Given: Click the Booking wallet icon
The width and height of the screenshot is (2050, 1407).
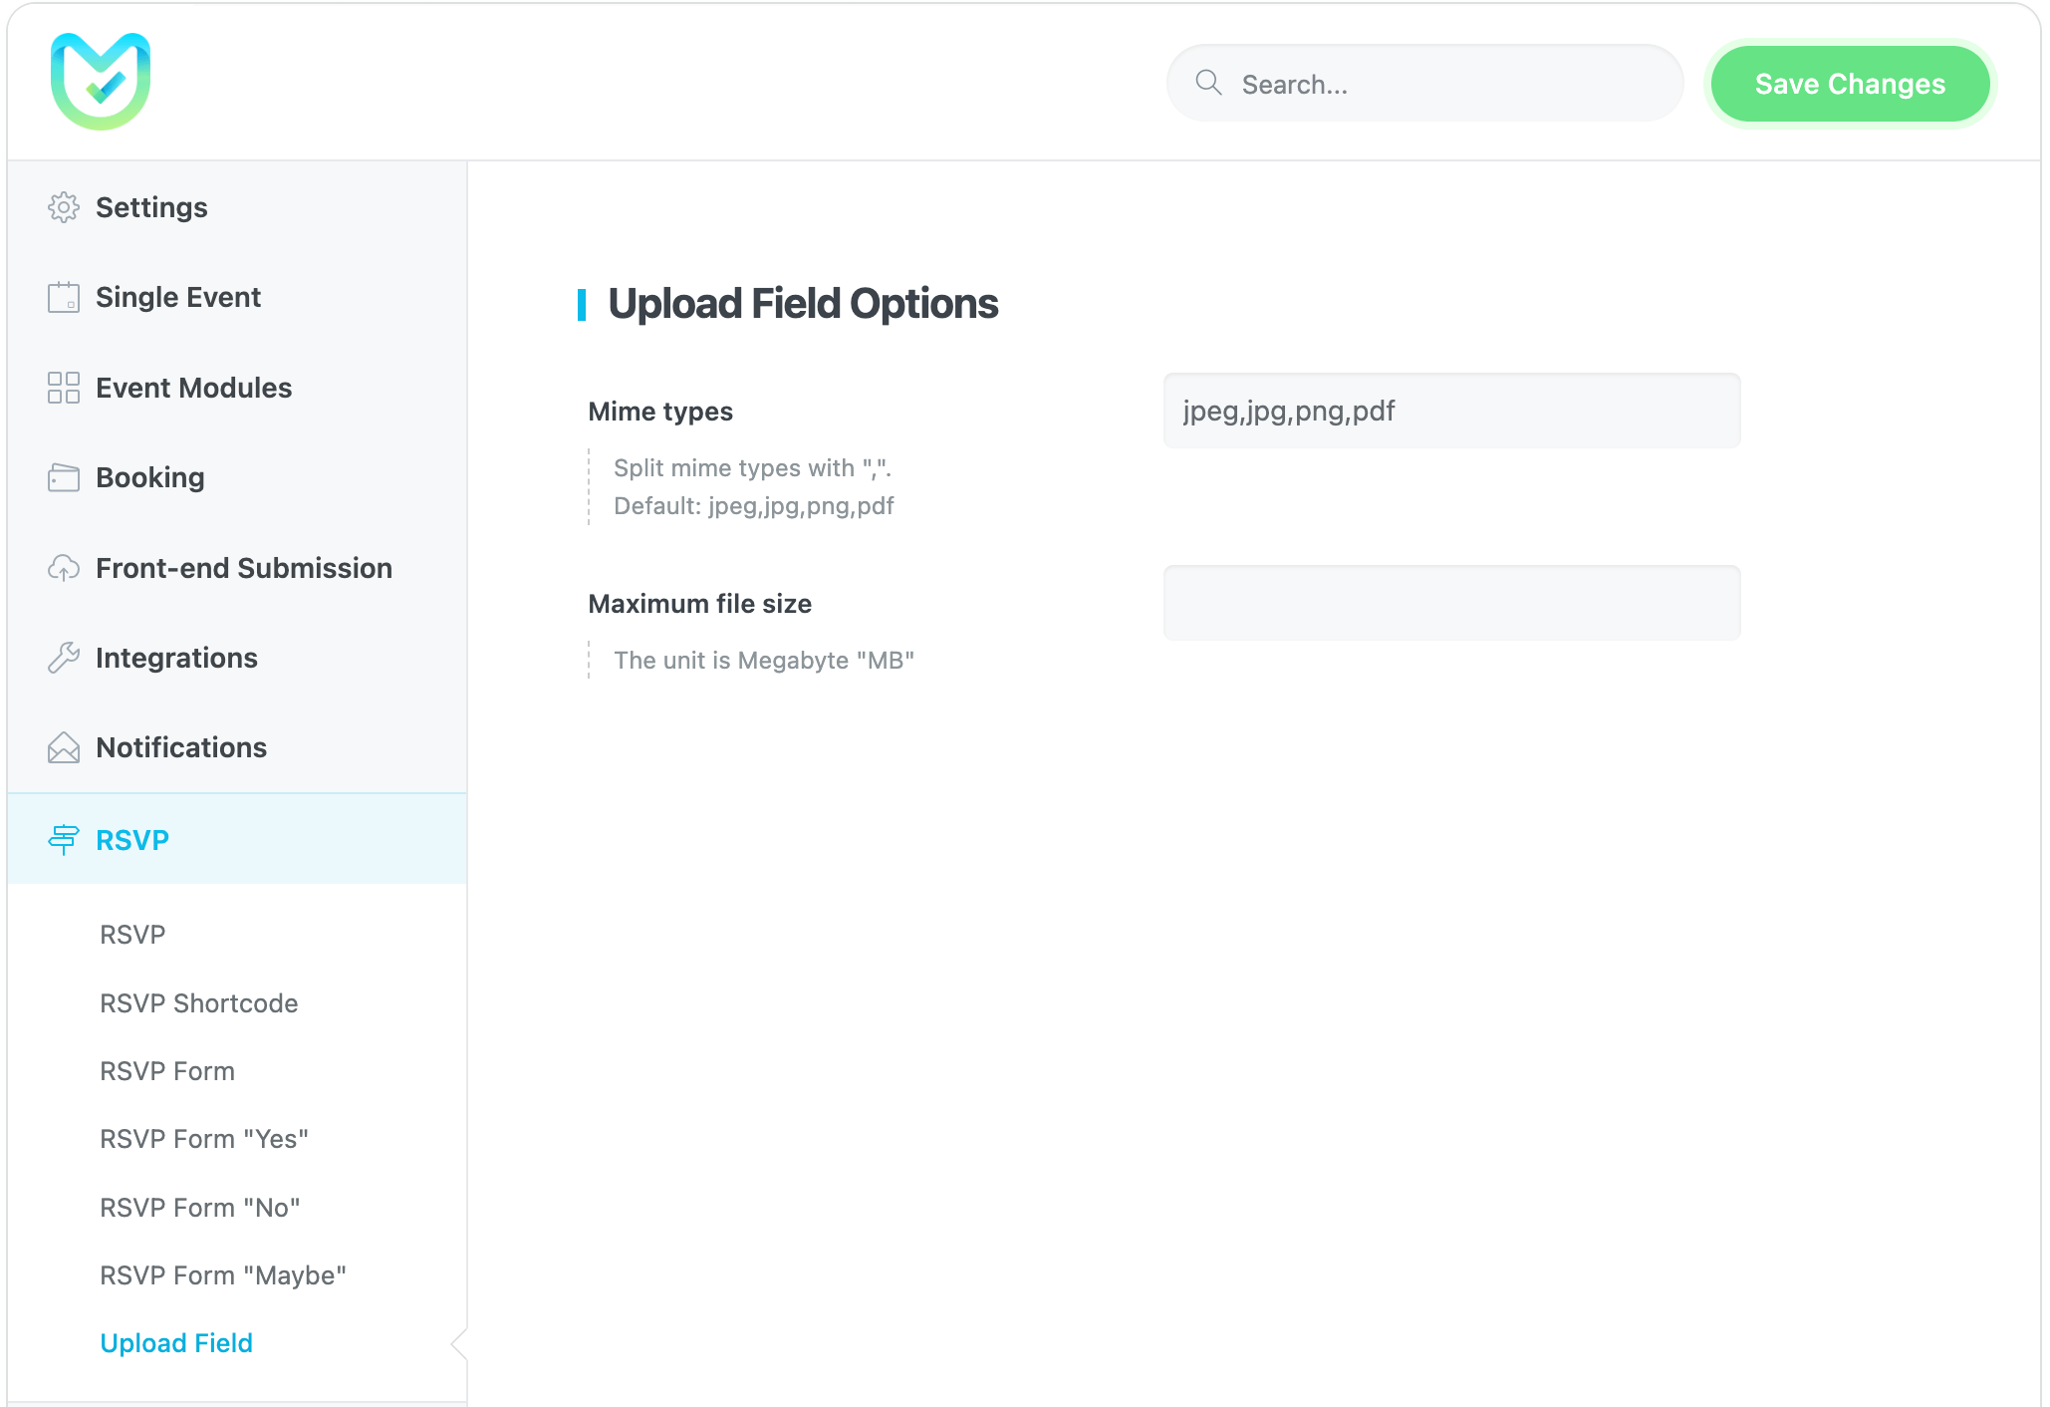Looking at the screenshot, I should click(x=64, y=477).
